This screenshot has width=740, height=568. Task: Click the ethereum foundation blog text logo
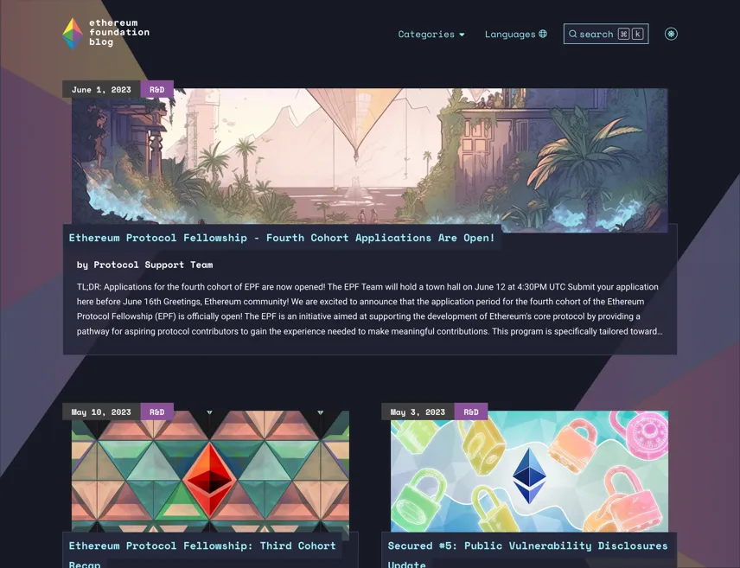[119, 32]
